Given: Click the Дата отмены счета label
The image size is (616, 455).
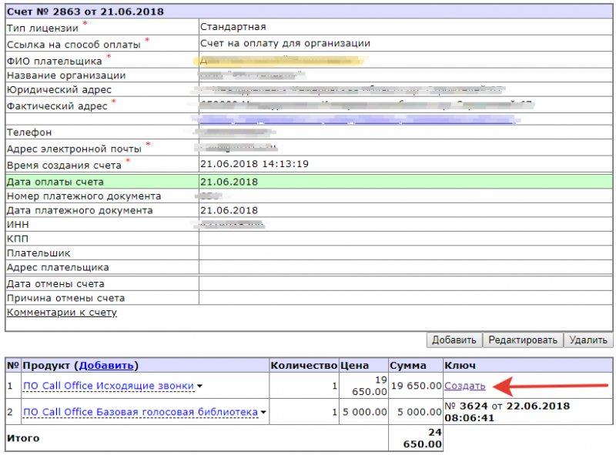Looking at the screenshot, I should pyautogui.click(x=55, y=283).
